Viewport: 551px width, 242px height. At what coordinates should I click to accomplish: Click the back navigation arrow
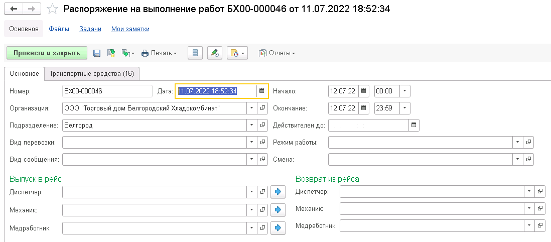click(x=14, y=9)
